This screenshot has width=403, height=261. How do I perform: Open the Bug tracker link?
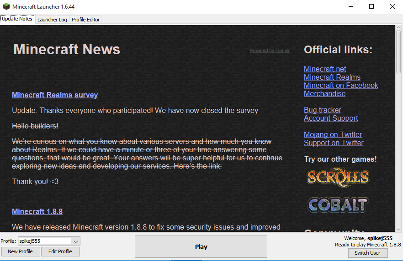[x=322, y=110]
